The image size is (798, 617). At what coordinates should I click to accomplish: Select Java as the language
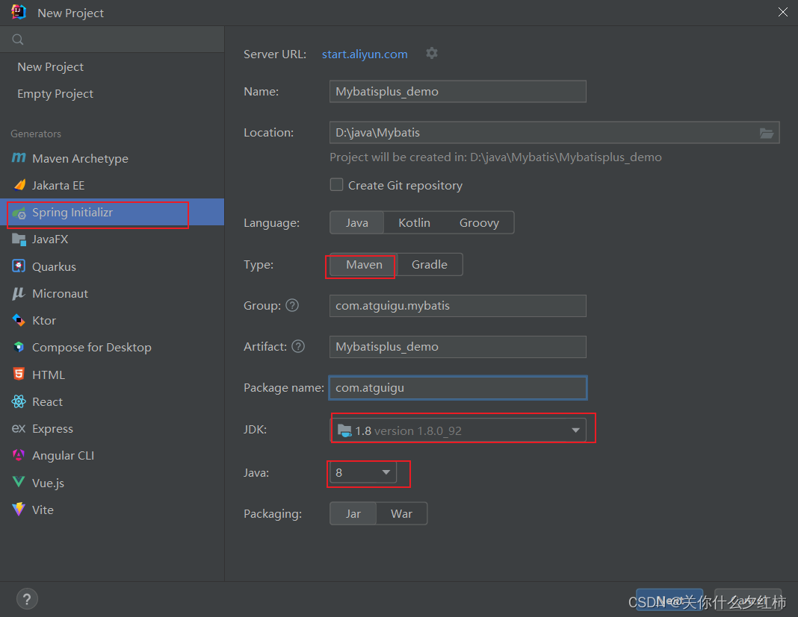click(356, 222)
